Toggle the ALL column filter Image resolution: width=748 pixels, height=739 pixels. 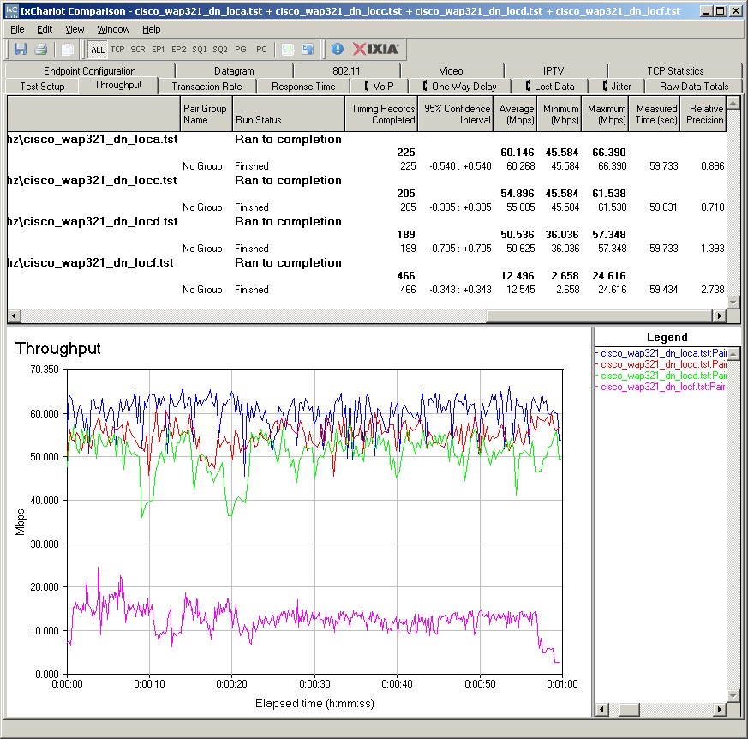(x=98, y=50)
